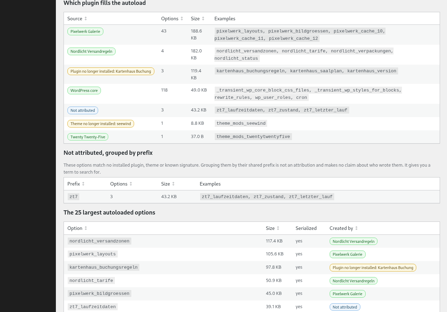Click the Twenty Twenty-Five source badge

click(x=88, y=137)
